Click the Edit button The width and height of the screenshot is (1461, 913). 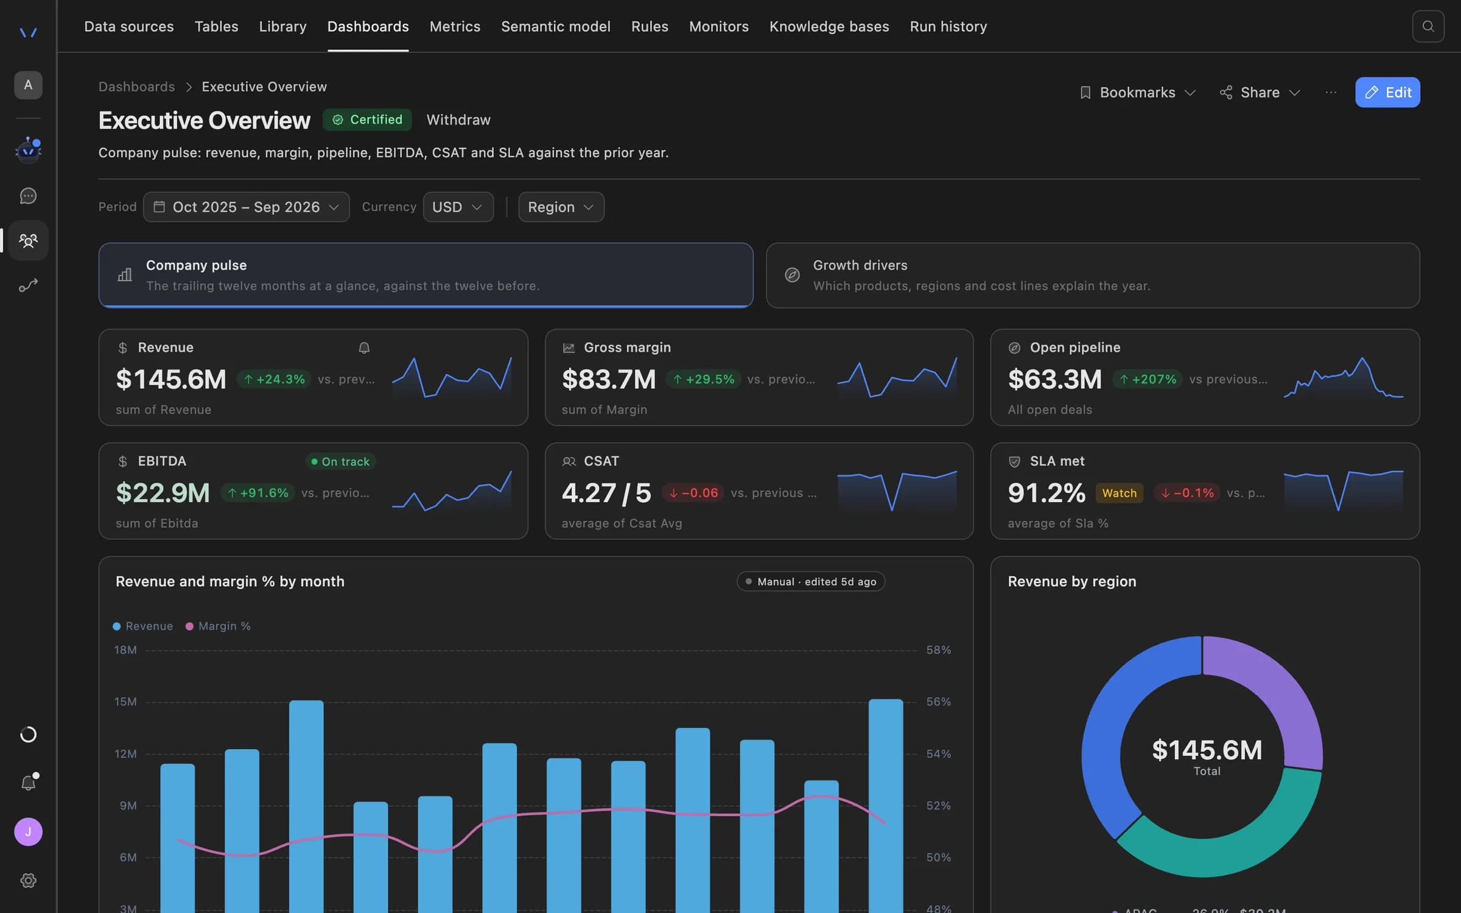tap(1387, 93)
